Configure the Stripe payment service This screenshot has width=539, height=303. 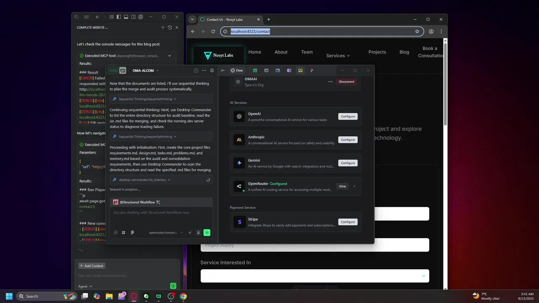(348, 222)
